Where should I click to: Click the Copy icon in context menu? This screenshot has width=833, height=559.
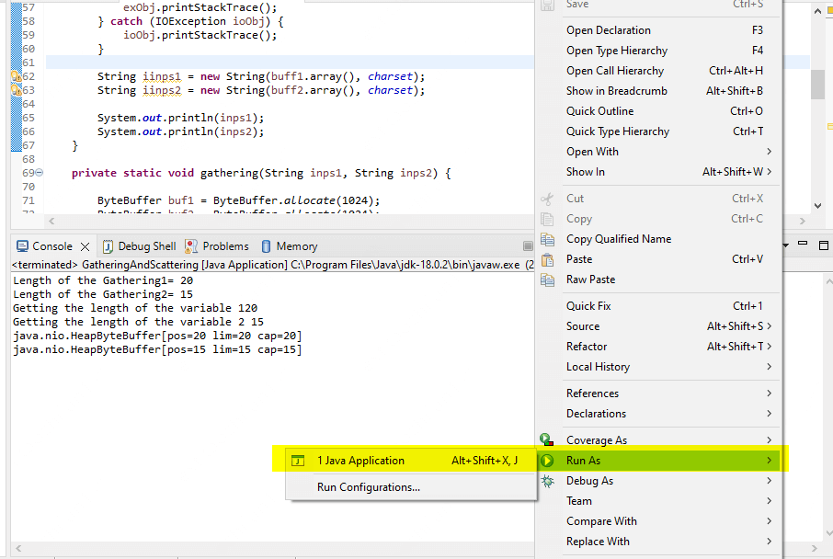[x=547, y=219]
